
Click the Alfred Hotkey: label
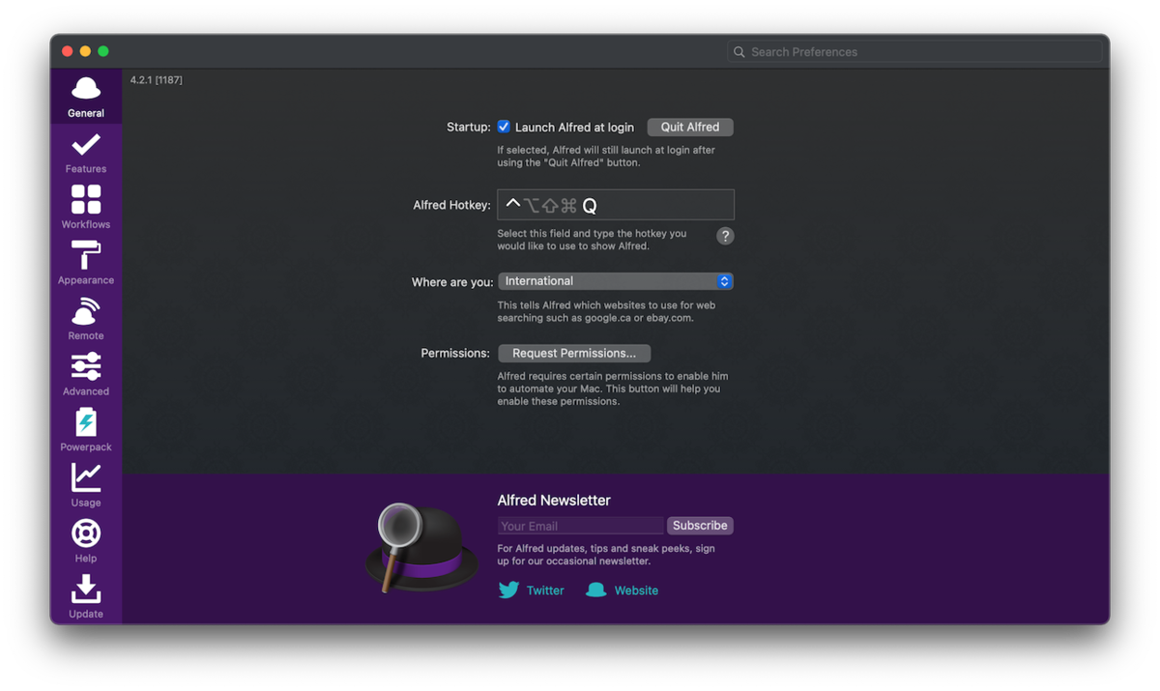point(452,205)
